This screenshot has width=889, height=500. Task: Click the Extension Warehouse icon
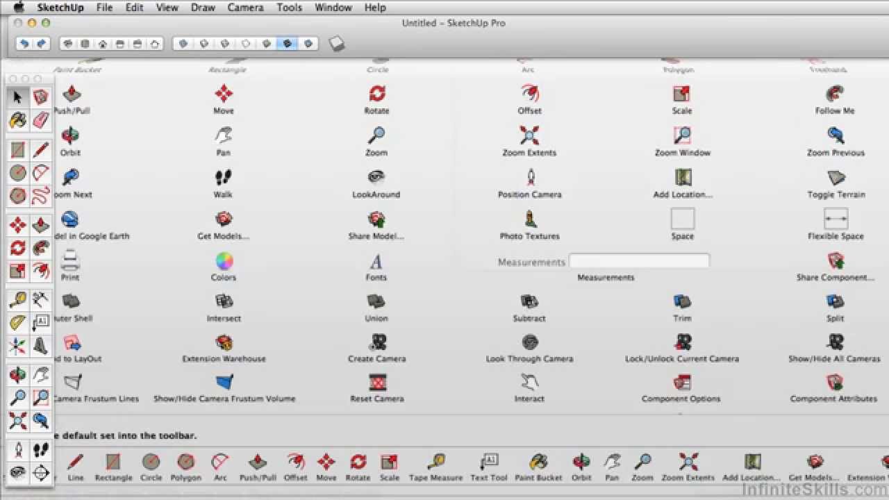click(x=224, y=342)
